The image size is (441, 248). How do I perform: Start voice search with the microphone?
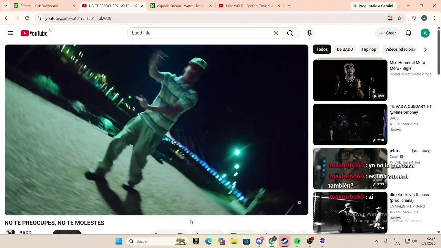[x=309, y=33]
